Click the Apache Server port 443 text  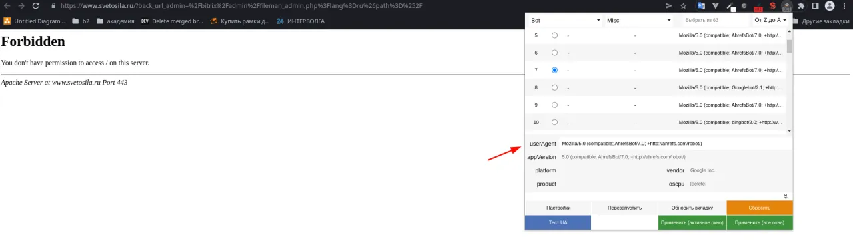pos(64,83)
